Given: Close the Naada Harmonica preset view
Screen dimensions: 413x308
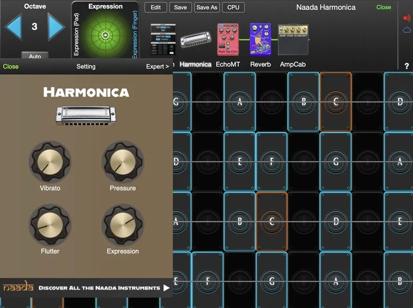Looking at the screenshot, I should 384,7.
